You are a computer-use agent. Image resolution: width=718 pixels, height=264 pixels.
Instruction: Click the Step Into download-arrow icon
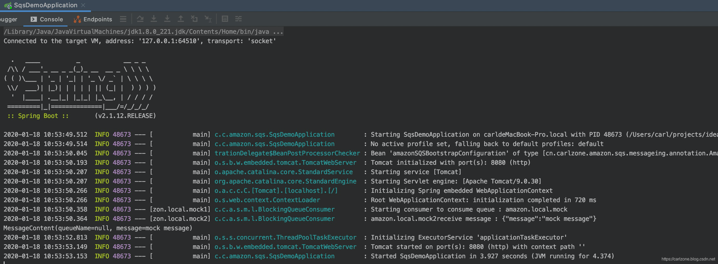[x=154, y=19]
